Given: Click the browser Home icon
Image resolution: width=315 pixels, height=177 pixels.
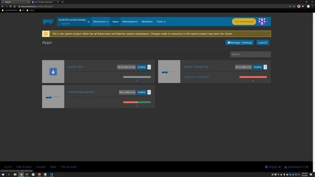Looking at the screenshot, I should [14, 6].
